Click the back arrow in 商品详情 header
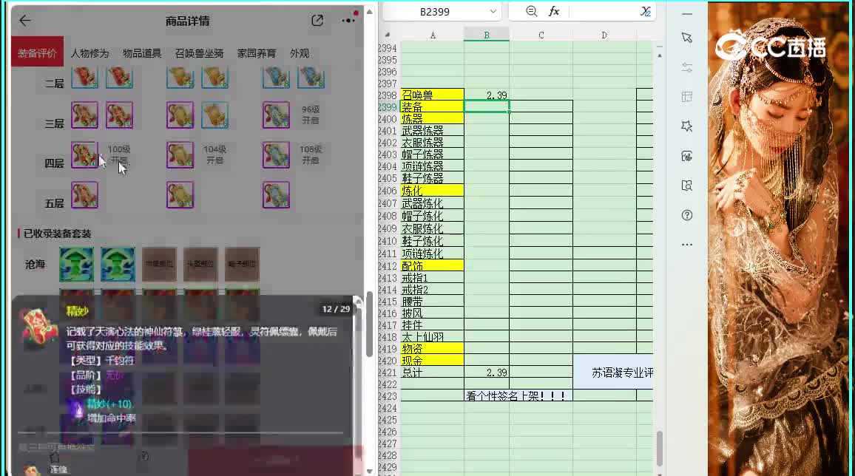The image size is (855, 476). [25, 21]
